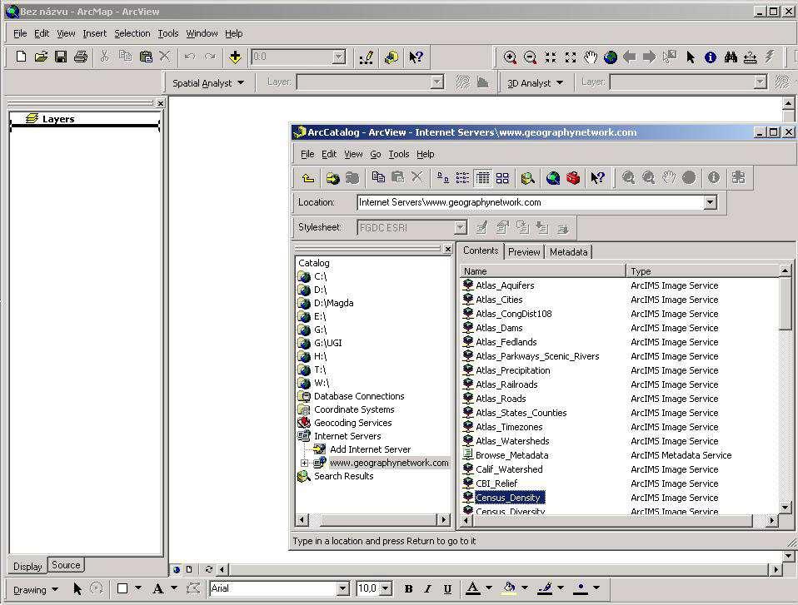
Task: Click the Full Extent globe in ArcMap
Action: [611, 57]
